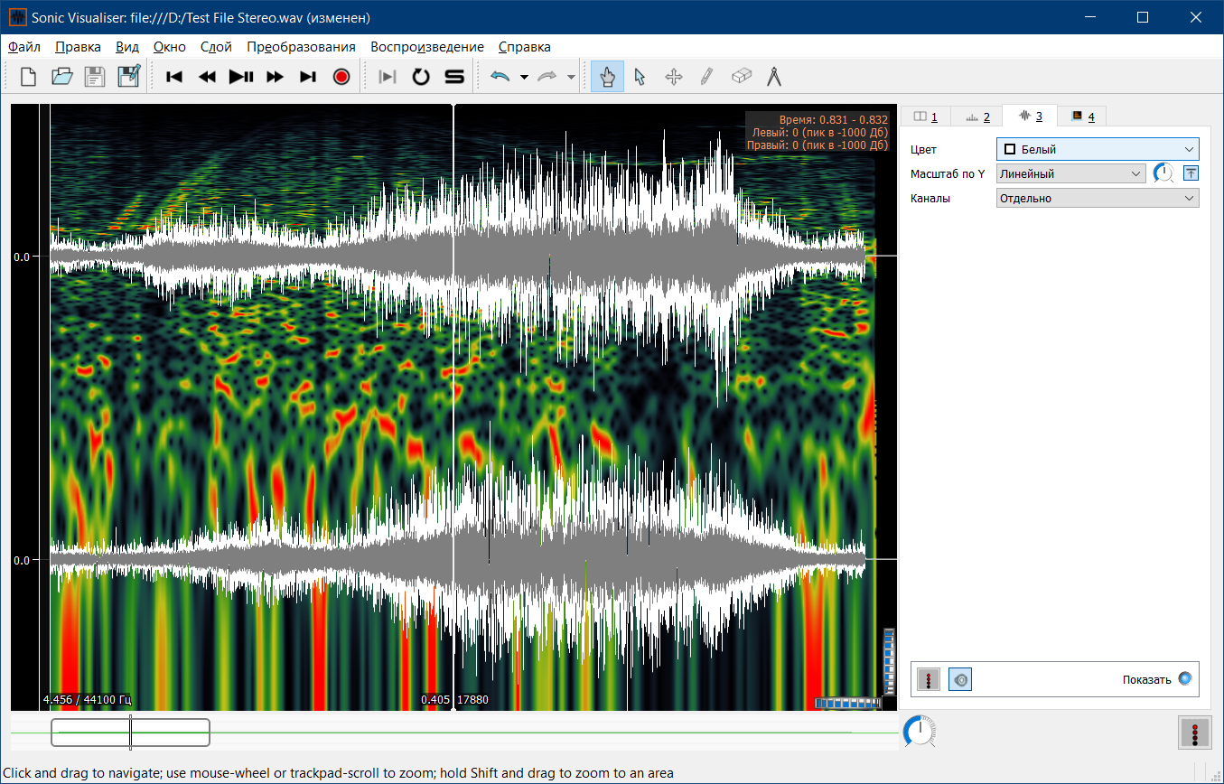Viewport: 1224px width, 784px height.
Task: Select the Move crosshair tool
Action: click(673, 78)
